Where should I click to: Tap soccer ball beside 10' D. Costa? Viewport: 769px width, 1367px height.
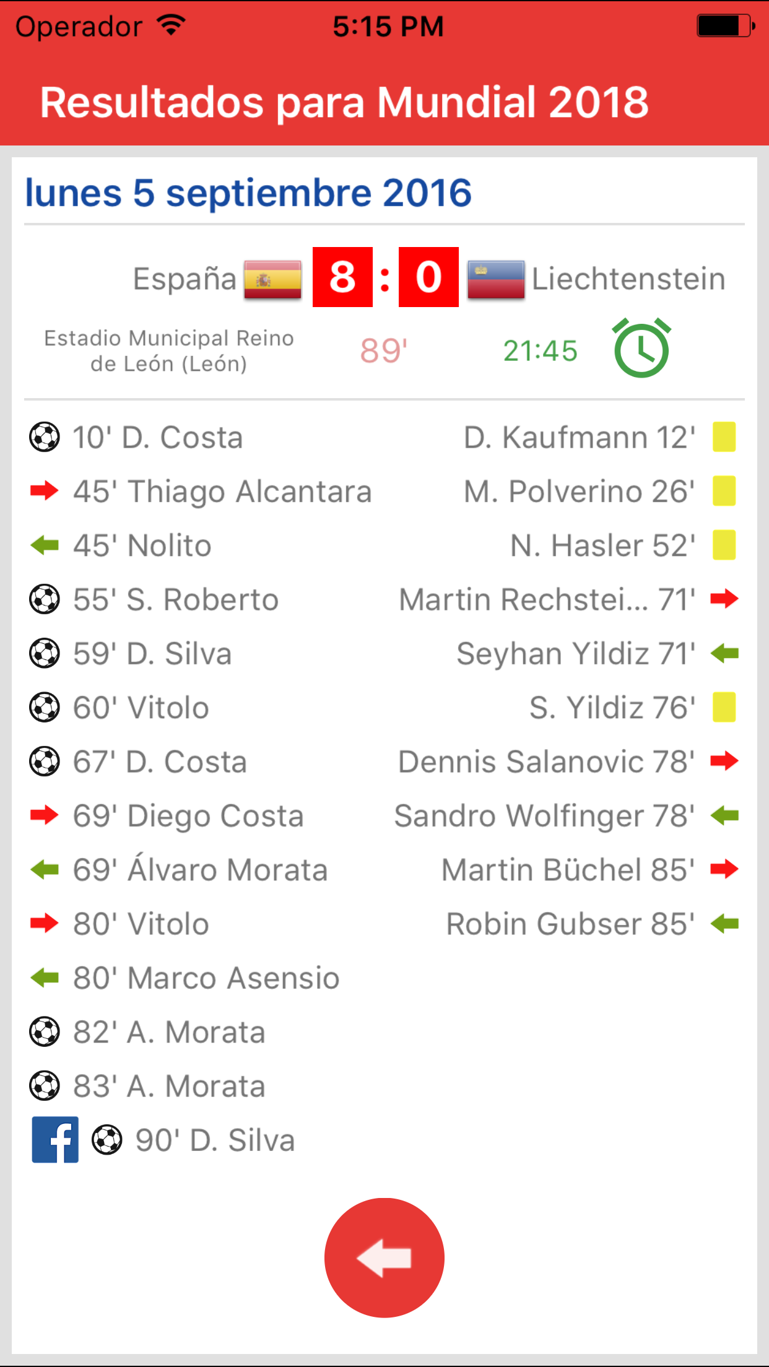coord(45,437)
